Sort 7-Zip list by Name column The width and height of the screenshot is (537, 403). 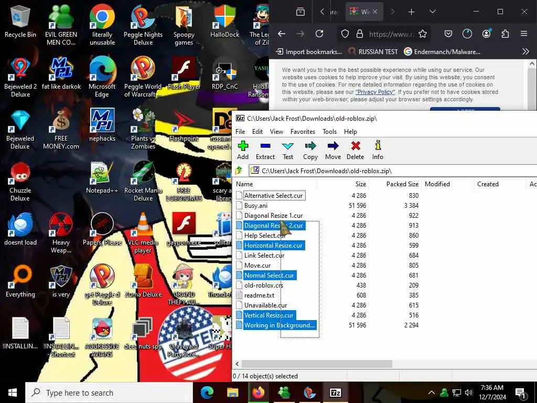pos(275,184)
